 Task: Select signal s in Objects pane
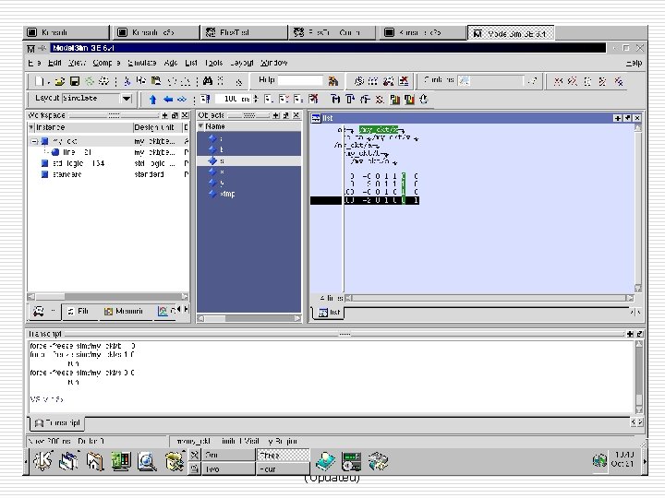(249, 160)
